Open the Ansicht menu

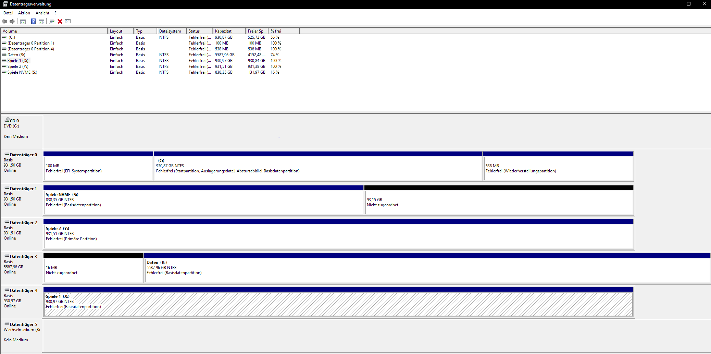click(x=42, y=13)
